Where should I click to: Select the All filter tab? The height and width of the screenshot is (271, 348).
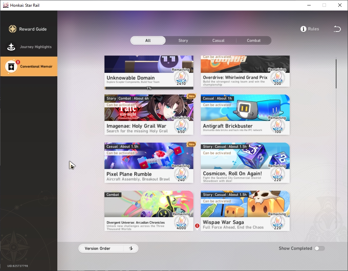click(148, 41)
